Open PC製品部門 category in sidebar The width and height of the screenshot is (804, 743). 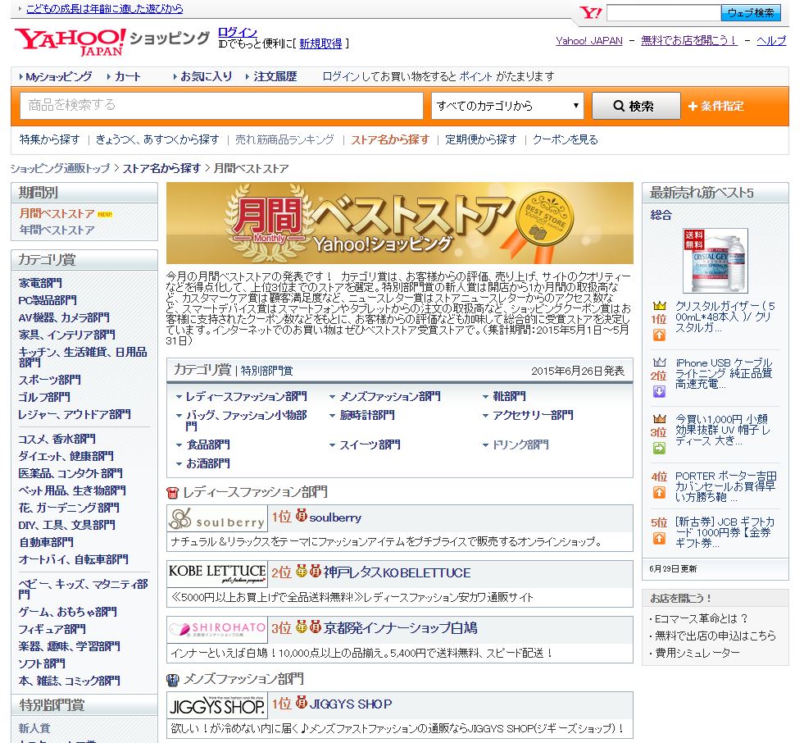48,300
